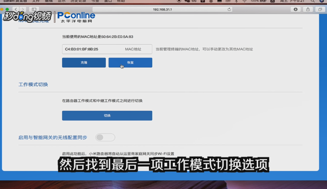Go forward with Safari's forward arrow

(23, 9)
